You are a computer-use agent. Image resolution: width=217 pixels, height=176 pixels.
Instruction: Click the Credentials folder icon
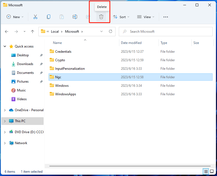52,51
